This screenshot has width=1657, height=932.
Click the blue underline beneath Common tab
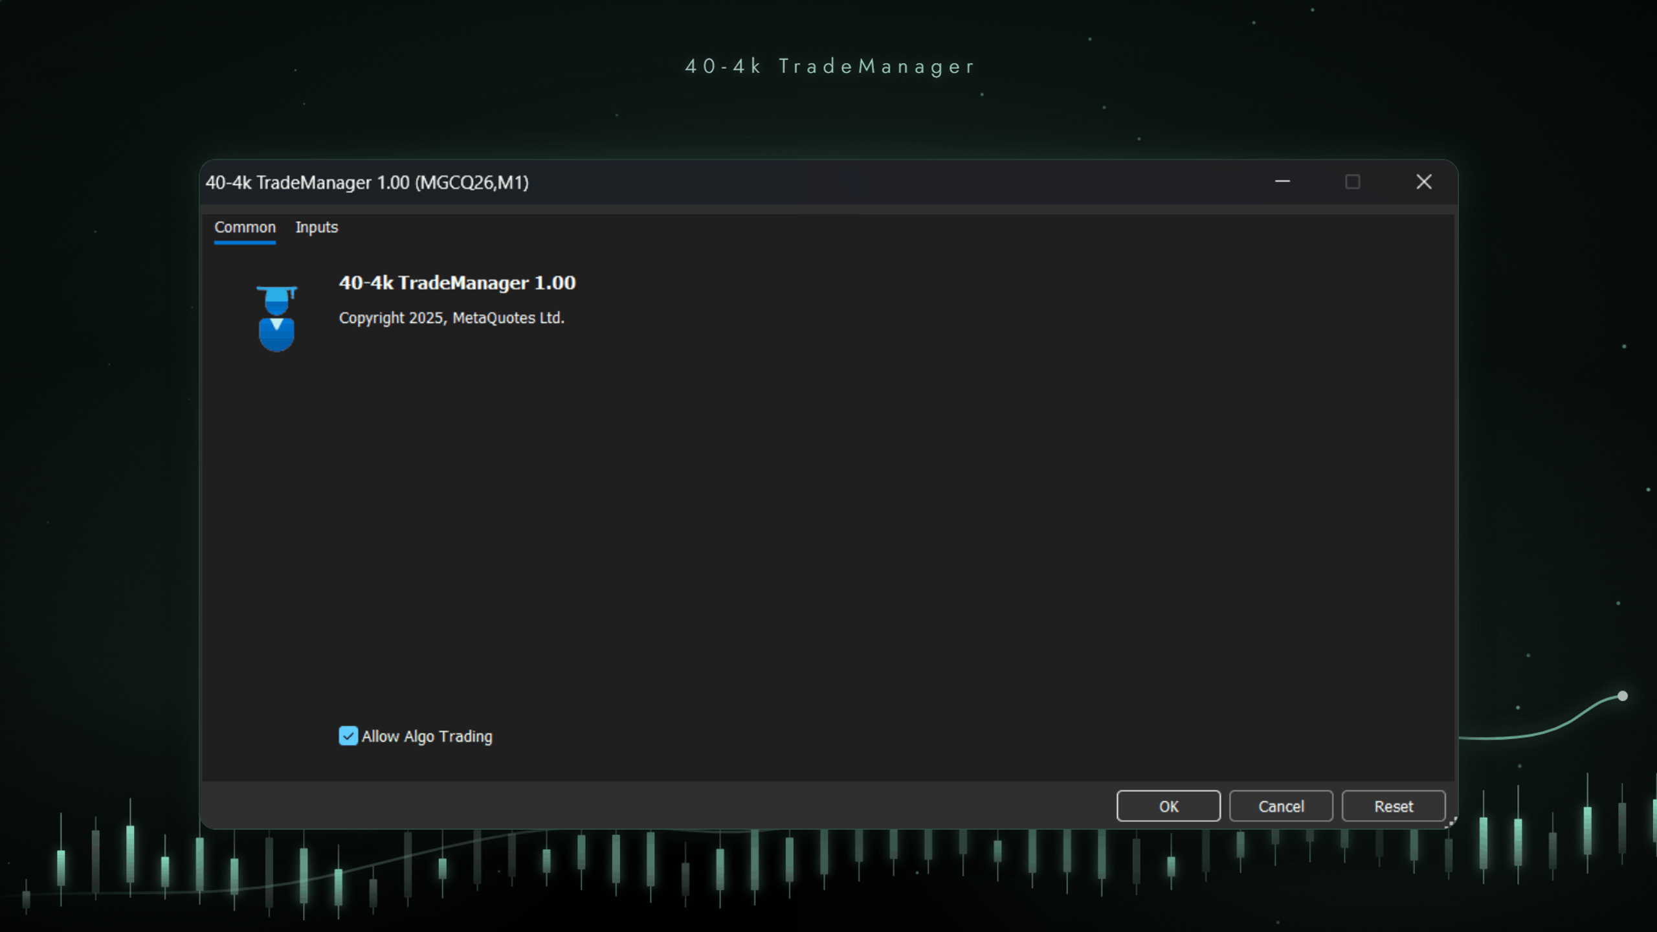(245, 243)
